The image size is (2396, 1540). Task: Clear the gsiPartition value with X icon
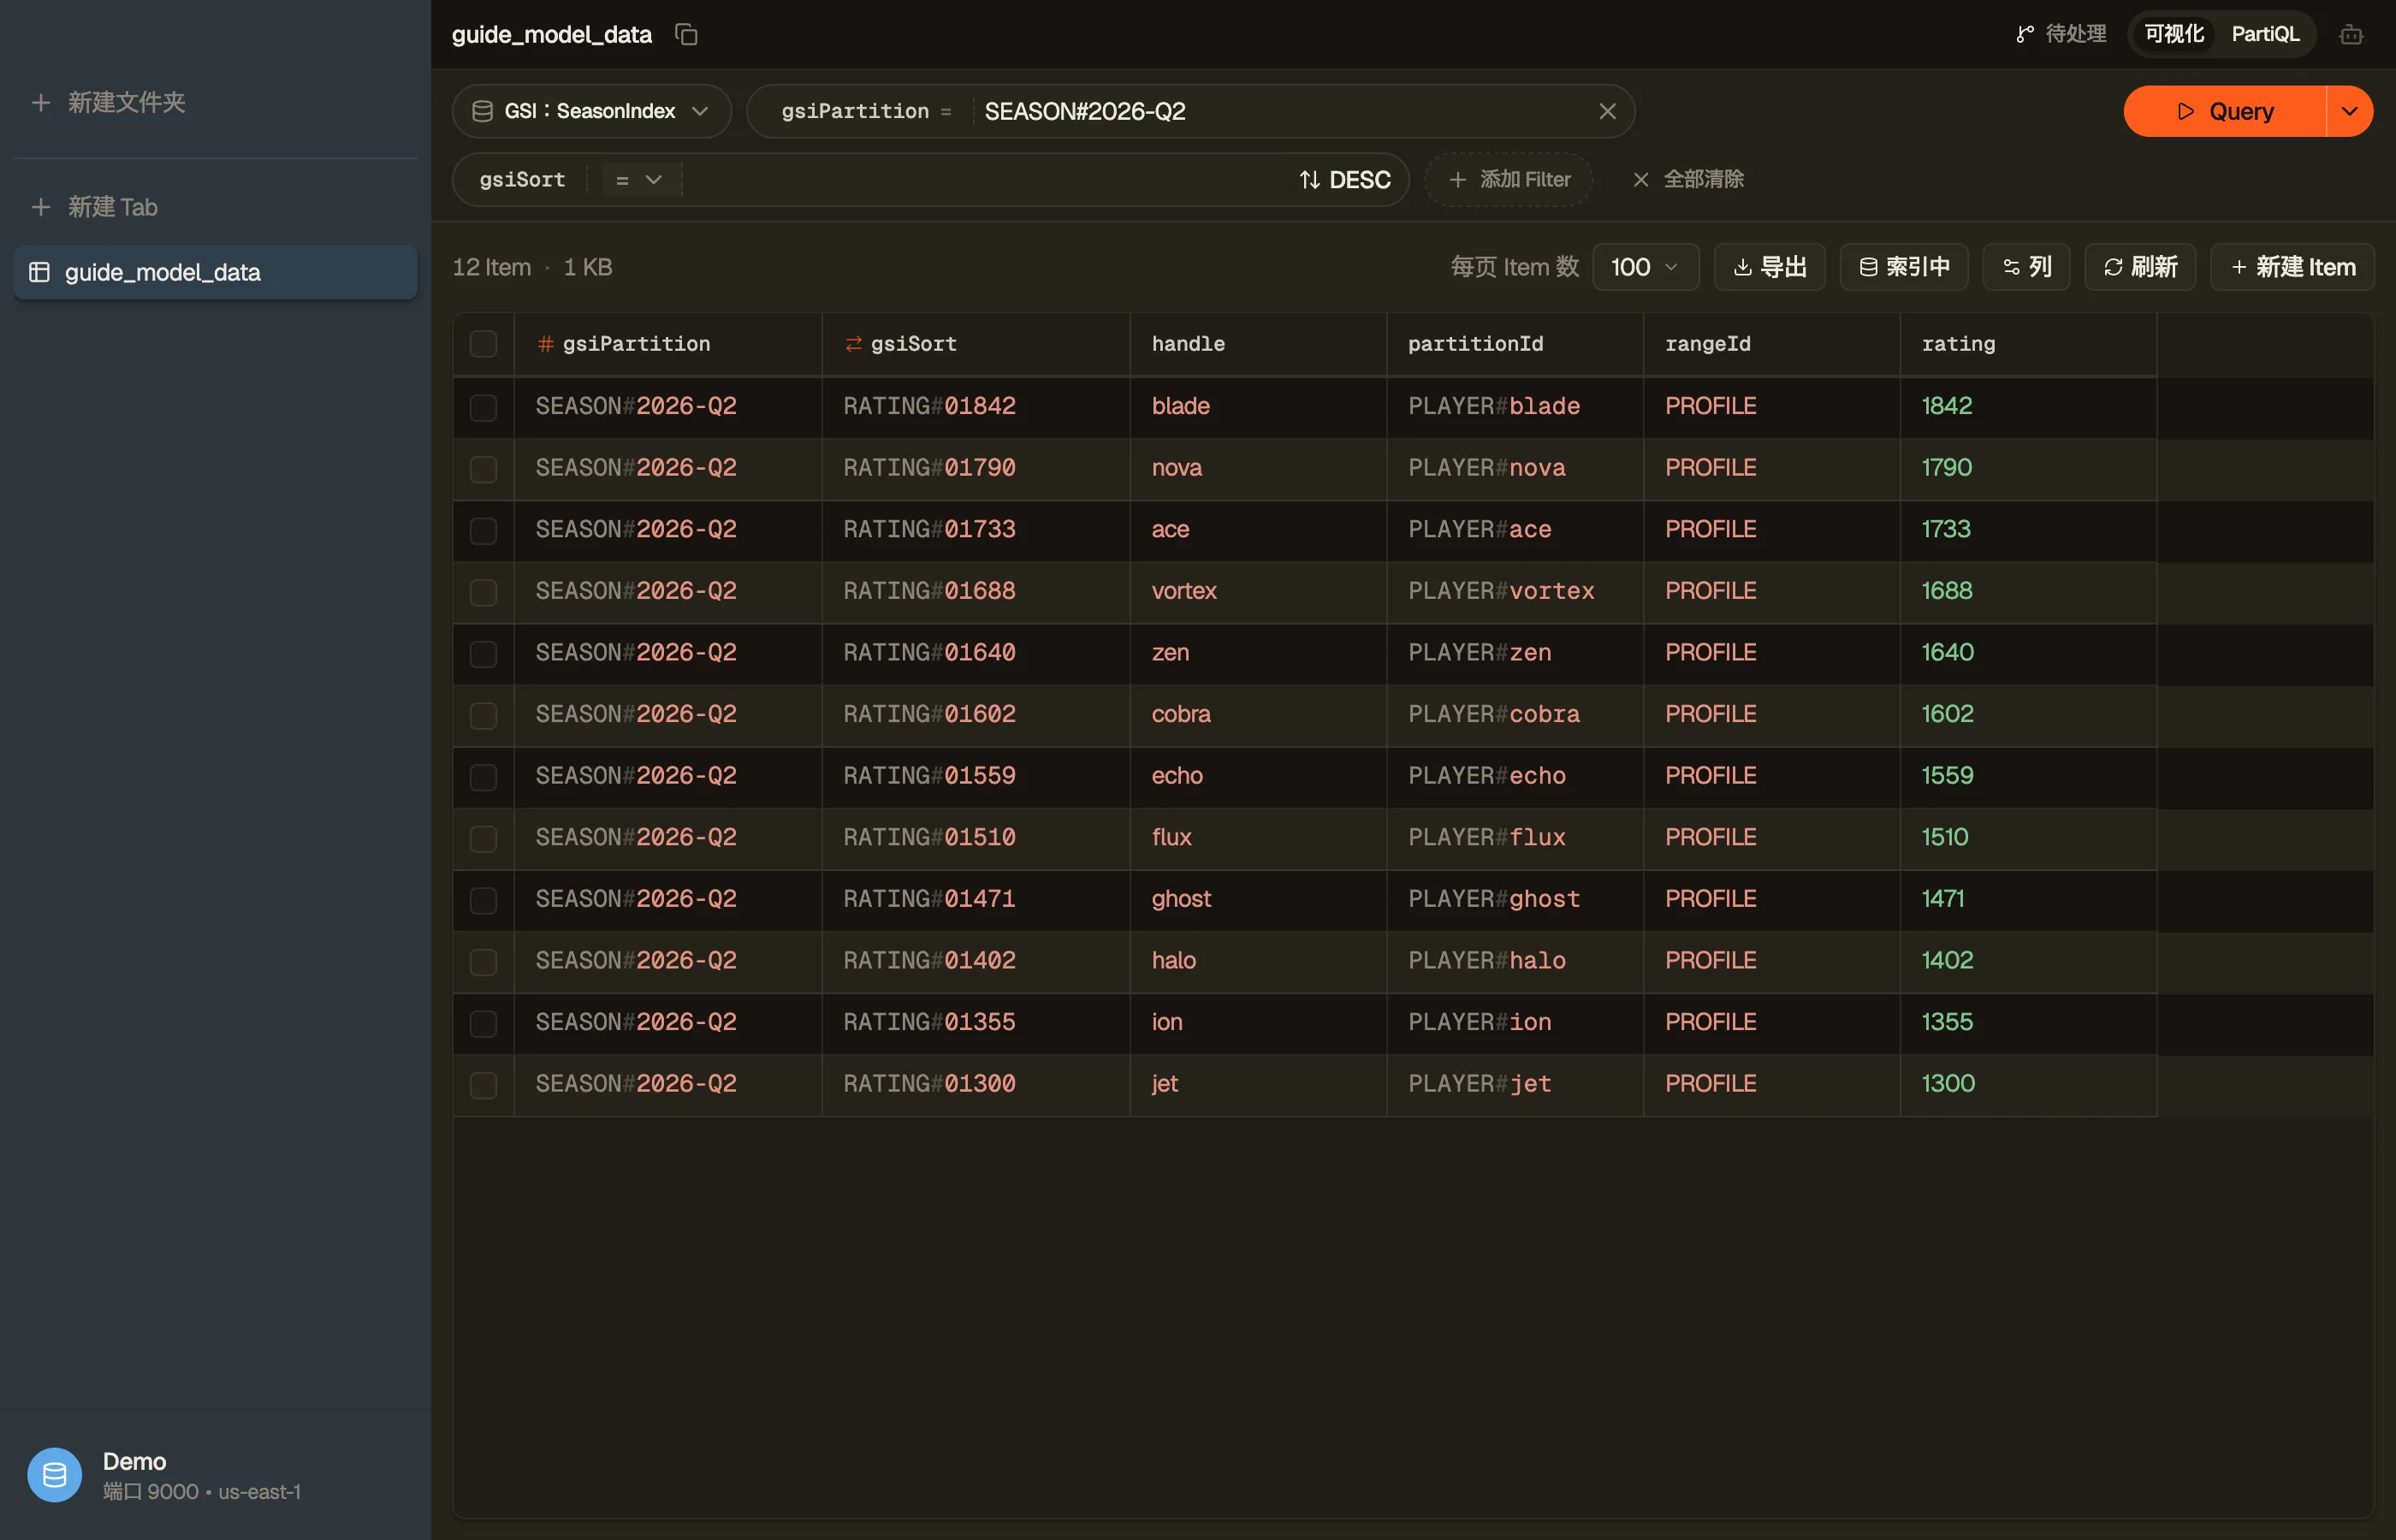pyautogui.click(x=1607, y=111)
